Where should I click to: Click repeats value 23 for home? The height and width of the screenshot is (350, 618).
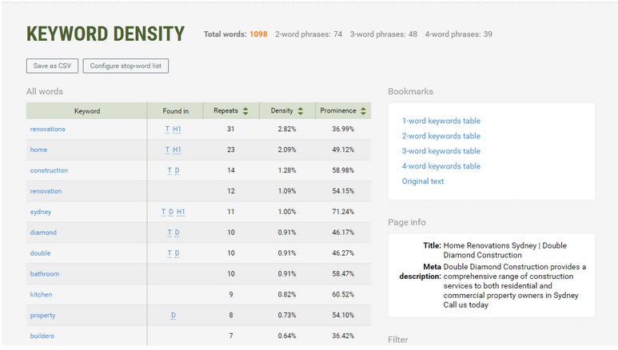pyautogui.click(x=231, y=149)
